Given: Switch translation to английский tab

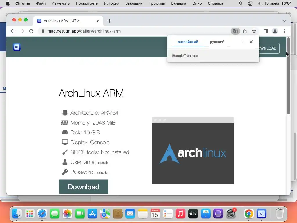Looking at the screenshot, I should (188, 42).
